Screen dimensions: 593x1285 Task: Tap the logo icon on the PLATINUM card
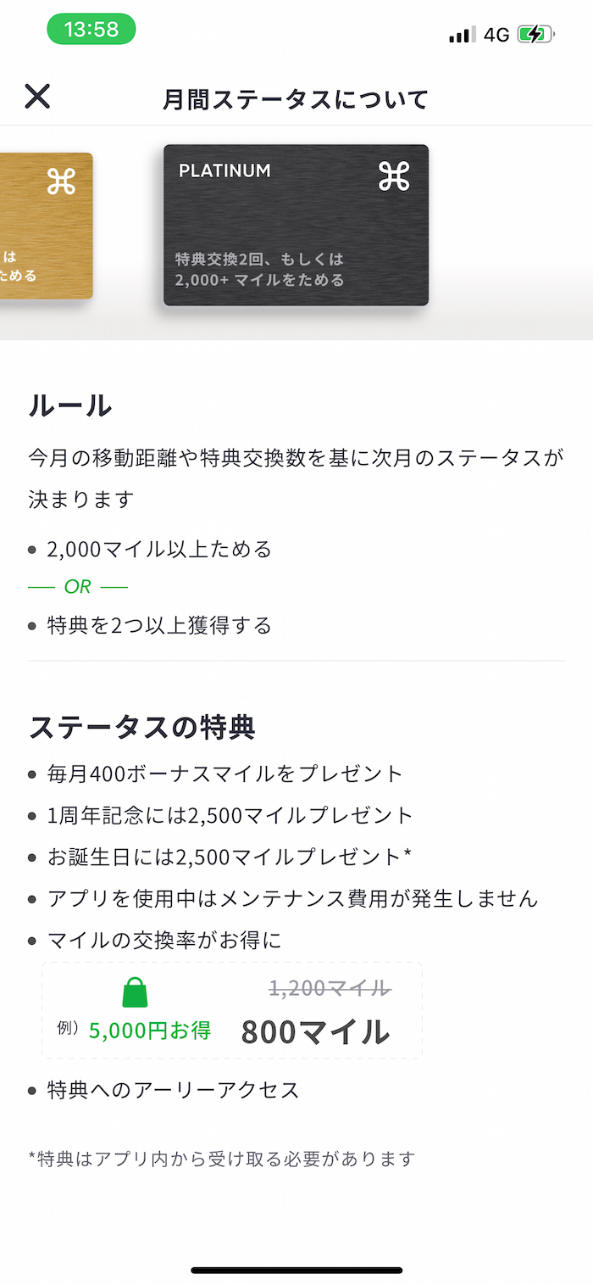point(394,176)
